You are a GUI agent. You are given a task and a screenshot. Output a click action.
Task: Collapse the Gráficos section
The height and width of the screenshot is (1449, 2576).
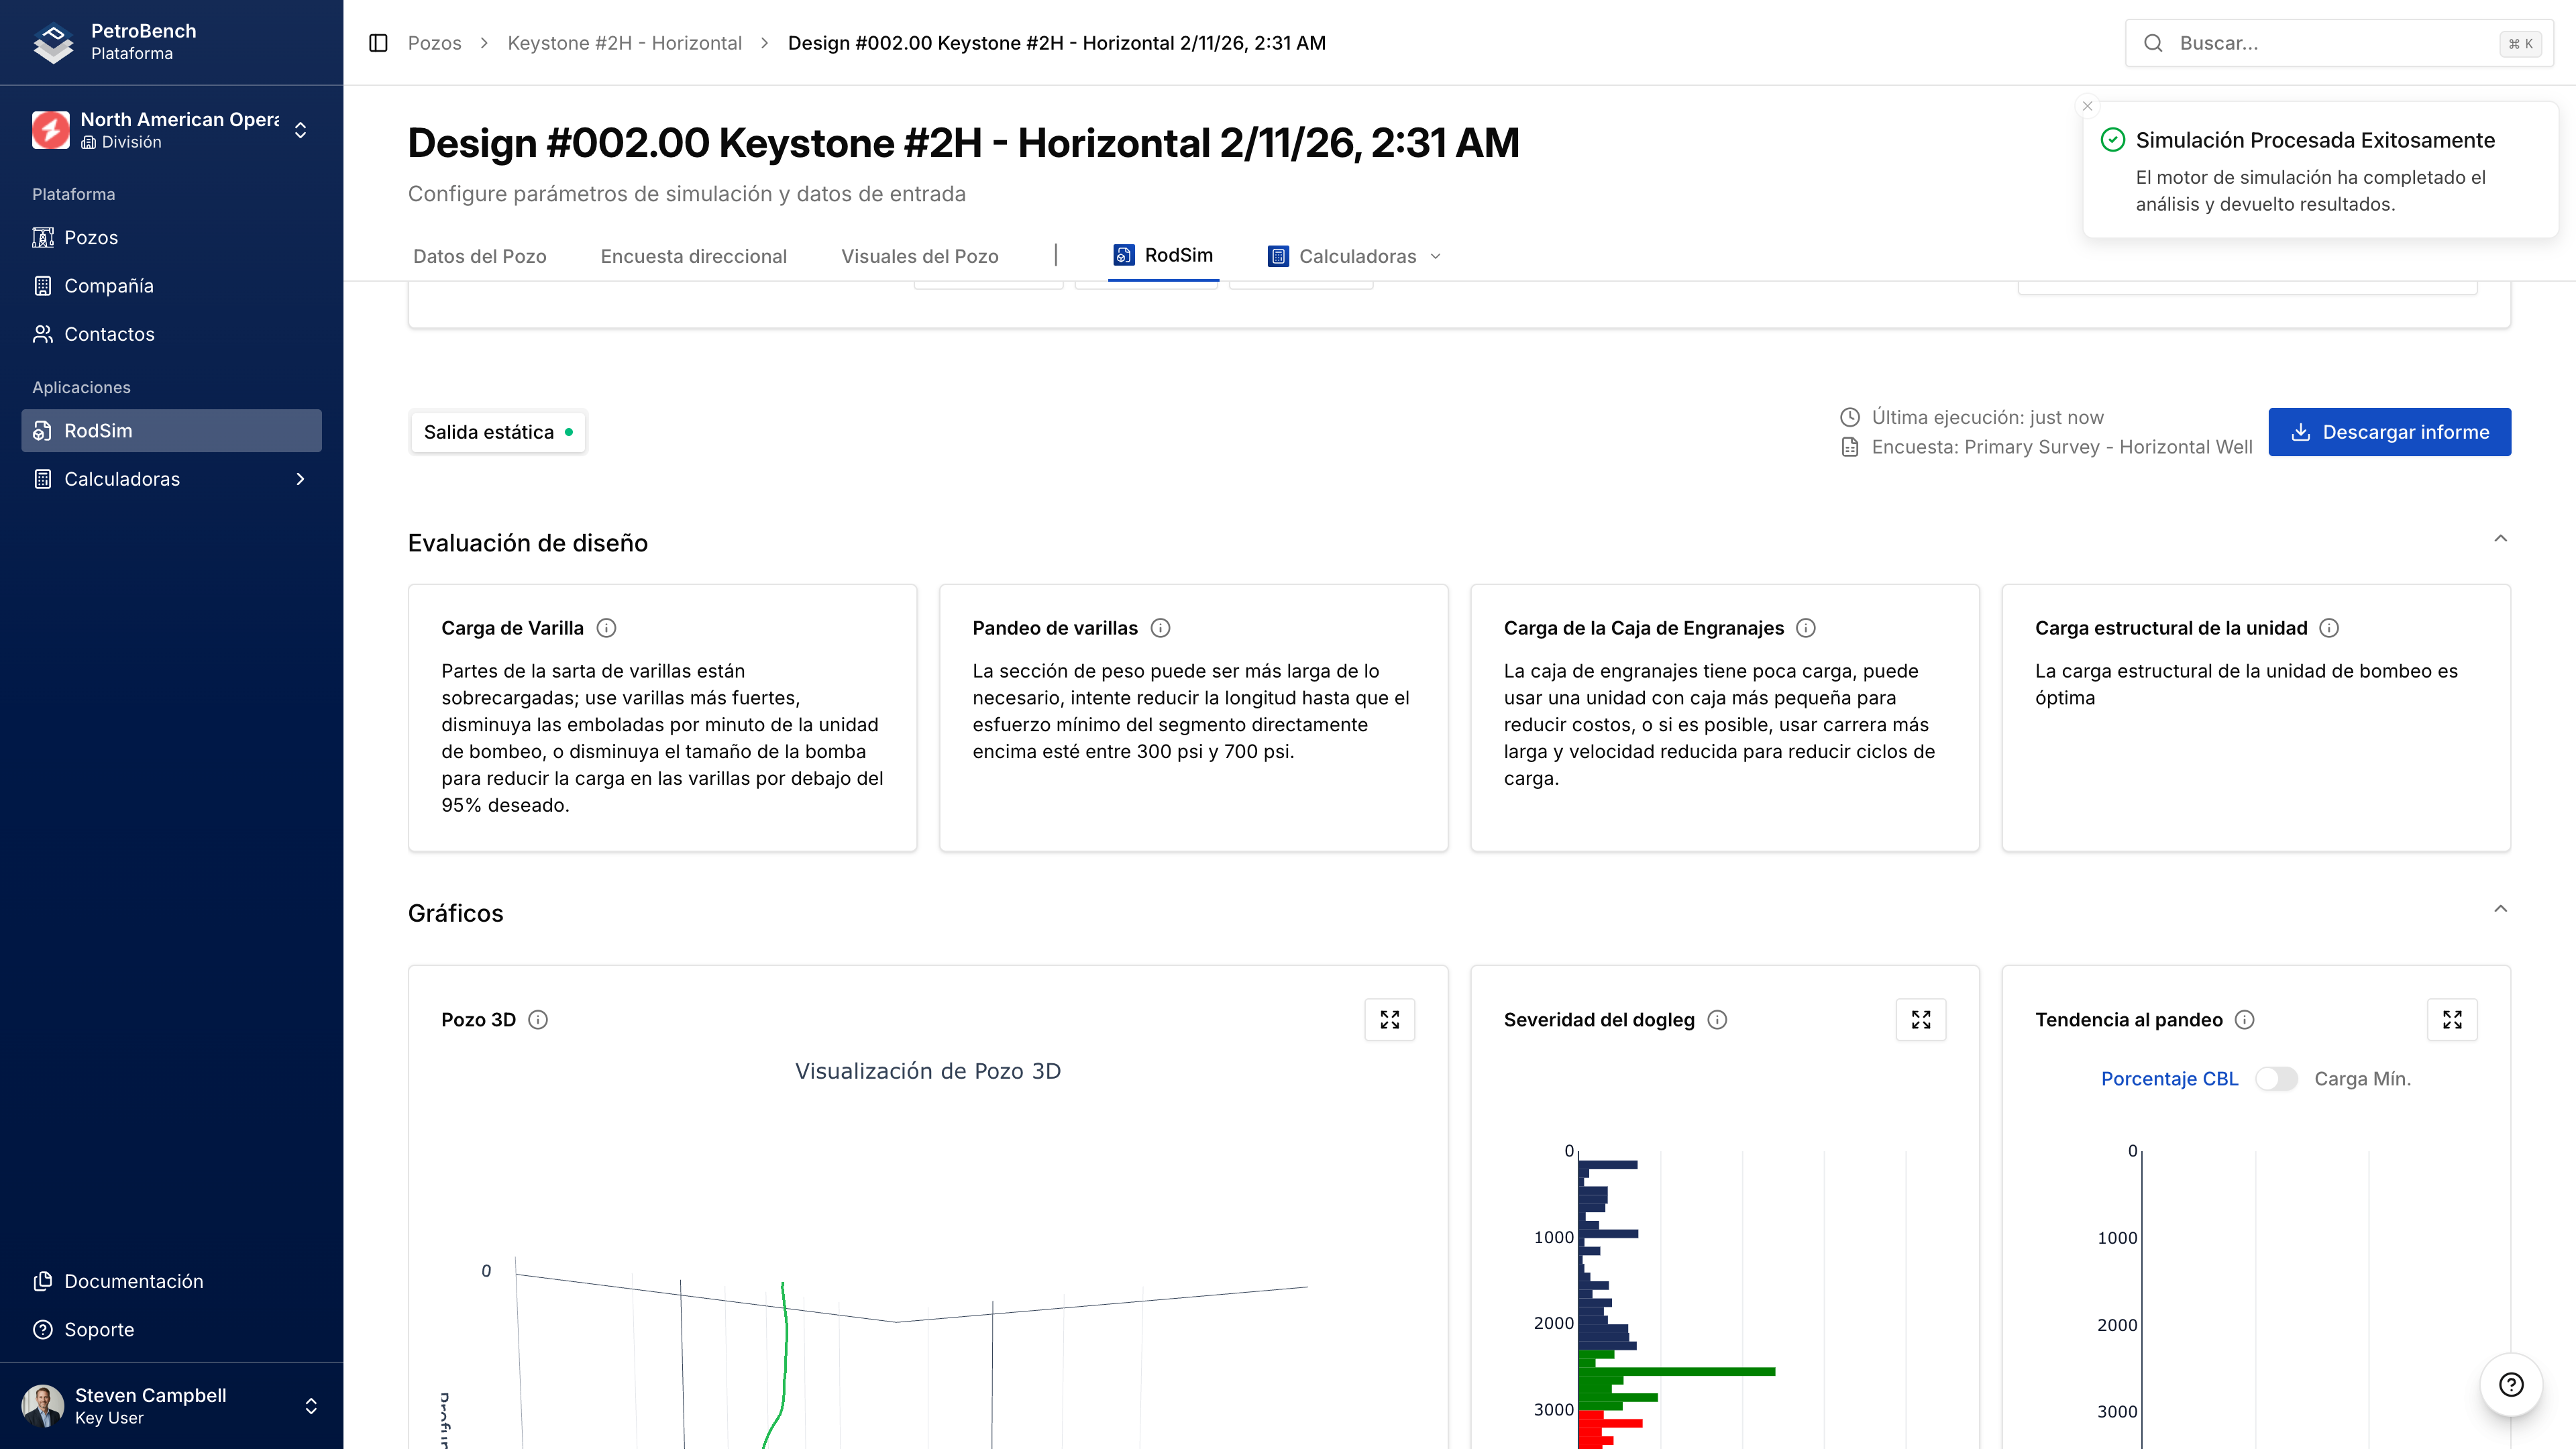(2500, 909)
